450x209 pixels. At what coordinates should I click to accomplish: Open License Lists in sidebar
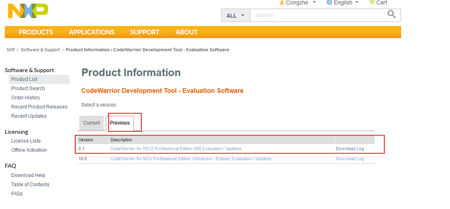pos(26,141)
